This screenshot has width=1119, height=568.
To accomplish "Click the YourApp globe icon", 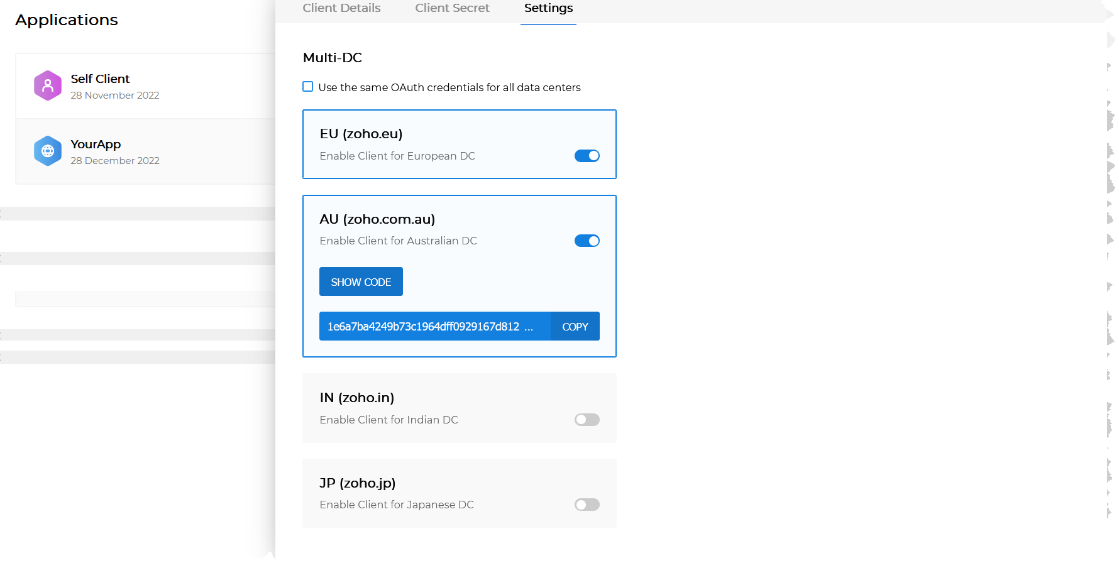I will (47, 151).
